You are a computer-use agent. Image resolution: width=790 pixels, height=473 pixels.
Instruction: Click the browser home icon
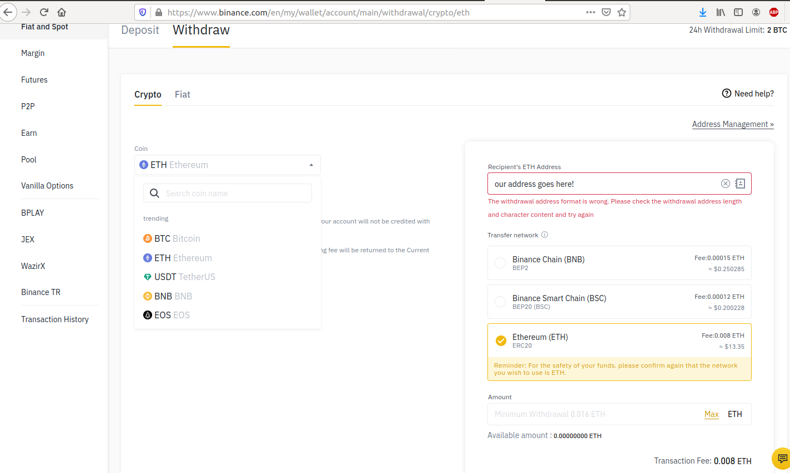click(x=62, y=12)
